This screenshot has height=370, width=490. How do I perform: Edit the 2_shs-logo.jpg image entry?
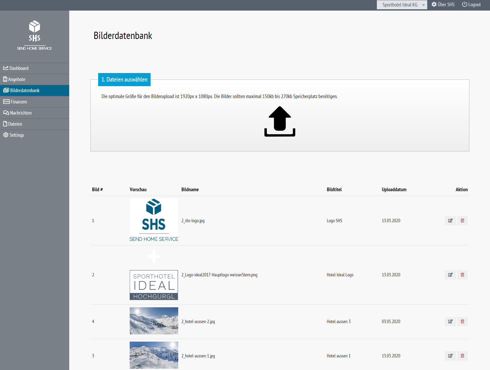[450, 221]
